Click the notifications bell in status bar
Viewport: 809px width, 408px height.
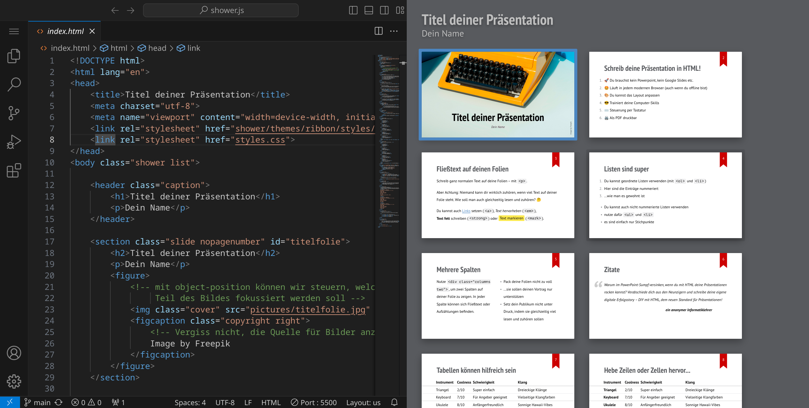point(394,402)
